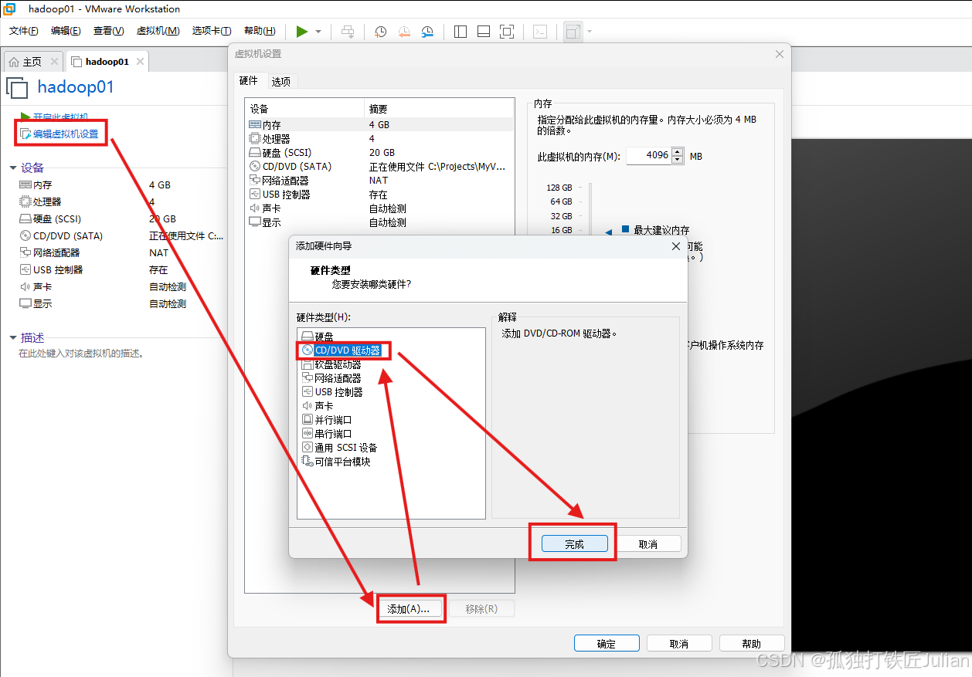Select 声卡 in the add hardware wizard
The image size is (972, 677).
[x=324, y=406]
